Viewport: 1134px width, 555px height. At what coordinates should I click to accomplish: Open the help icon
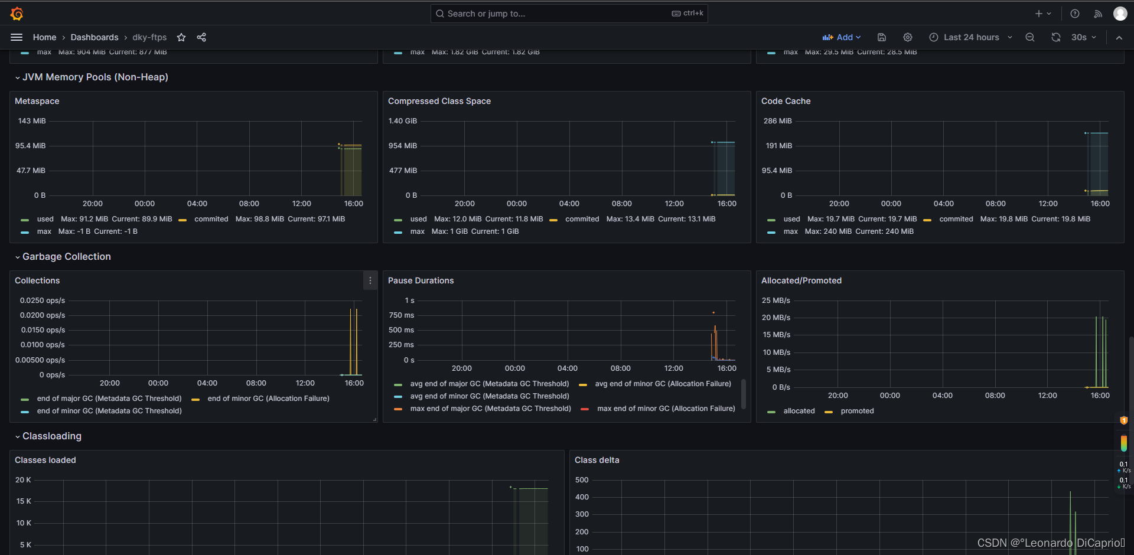(x=1074, y=13)
